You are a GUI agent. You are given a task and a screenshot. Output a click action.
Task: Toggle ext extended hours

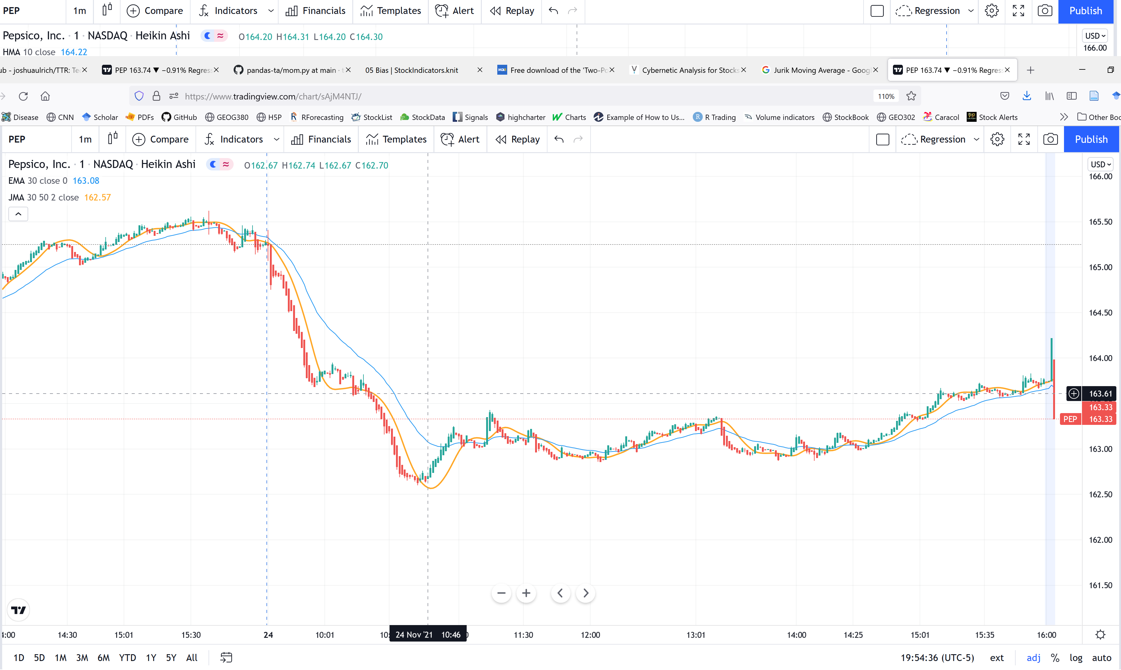click(997, 657)
